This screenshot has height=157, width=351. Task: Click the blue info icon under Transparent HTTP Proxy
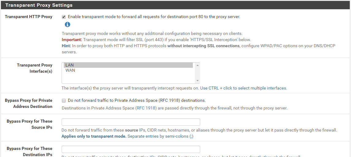coord(67,25)
